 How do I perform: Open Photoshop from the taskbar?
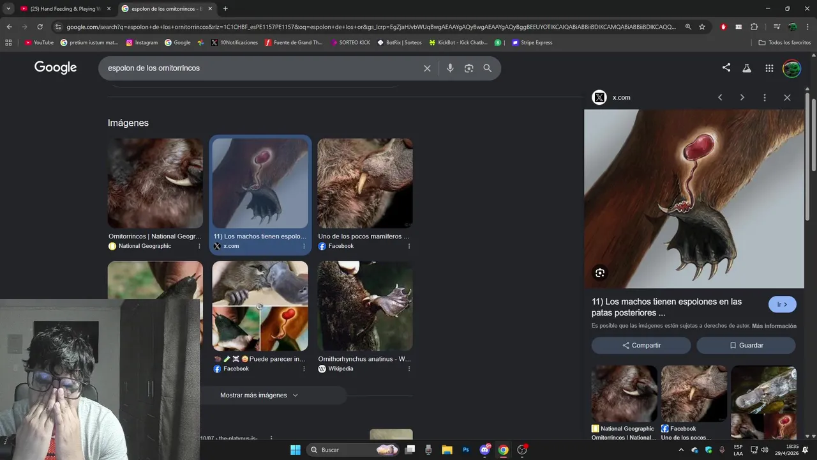466,450
